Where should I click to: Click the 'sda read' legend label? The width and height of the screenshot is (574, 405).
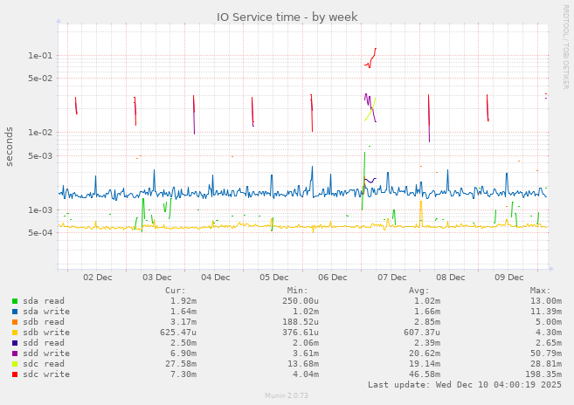tap(44, 301)
